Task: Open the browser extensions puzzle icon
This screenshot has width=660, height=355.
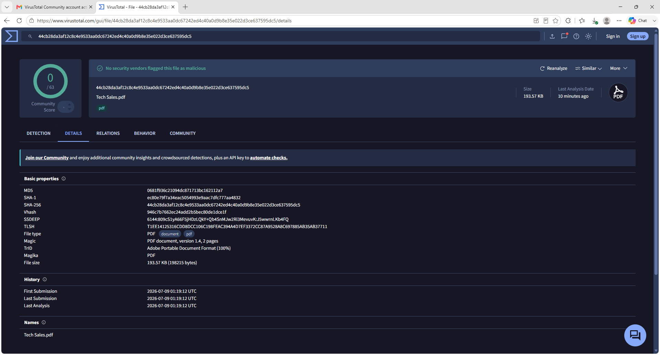Action: [x=568, y=21]
